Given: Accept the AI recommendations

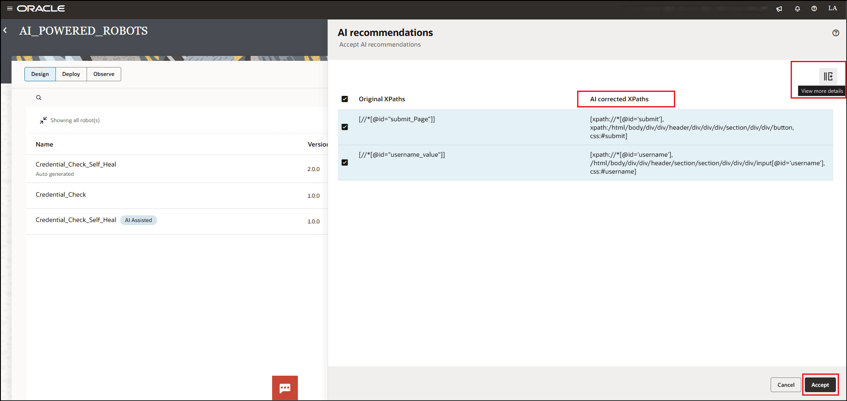Looking at the screenshot, I should (x=820, y=385).
